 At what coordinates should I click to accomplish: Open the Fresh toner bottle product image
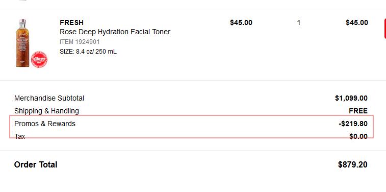22,43
